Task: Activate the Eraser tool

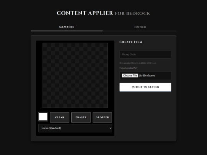Action: pyautogui.click(x=81, y=117)
